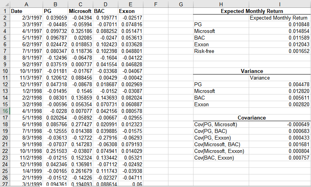Select BAC variance value 0.005611

(x=280, y=98)
